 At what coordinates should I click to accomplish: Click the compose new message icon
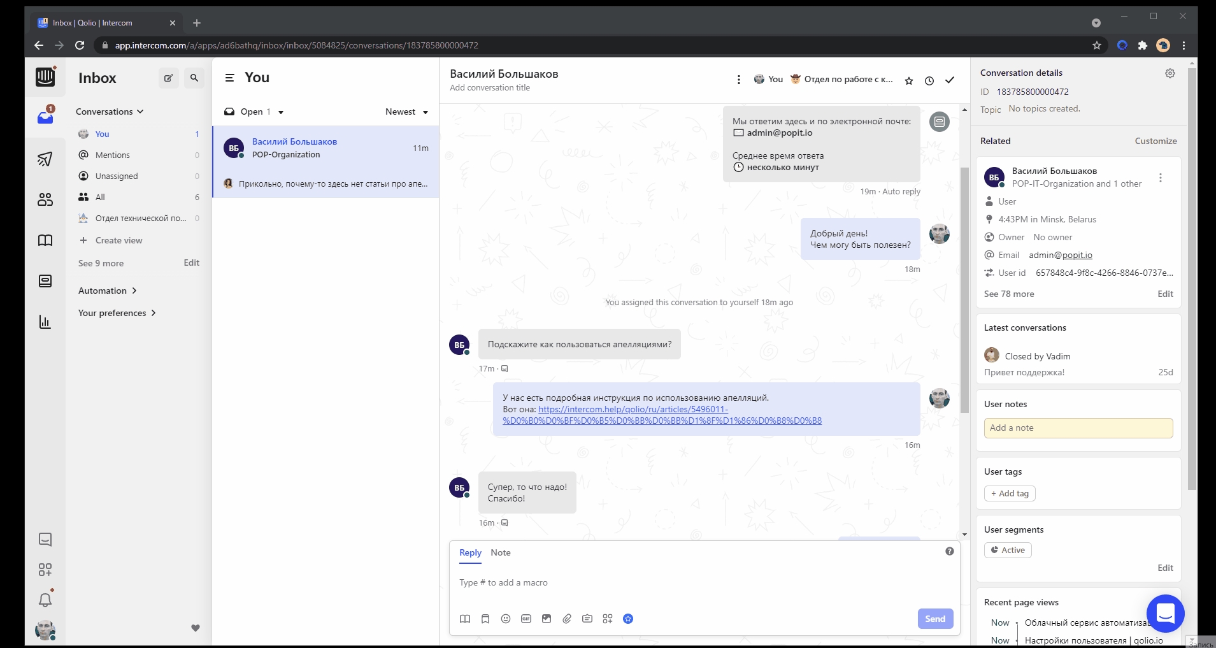(x=168, y=78)
